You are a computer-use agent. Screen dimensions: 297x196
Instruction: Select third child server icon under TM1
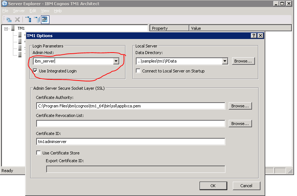click(x=20, y=48)
